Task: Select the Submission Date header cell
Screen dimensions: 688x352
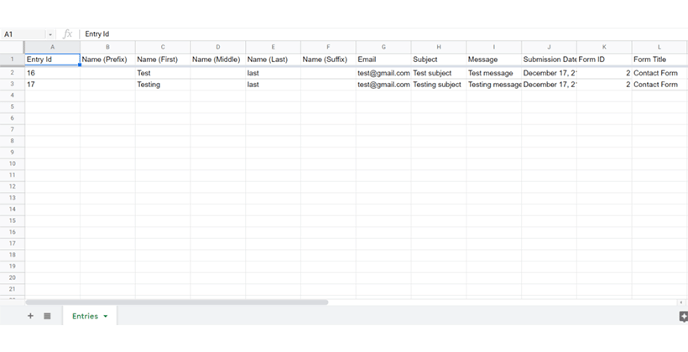Action: 549,60
